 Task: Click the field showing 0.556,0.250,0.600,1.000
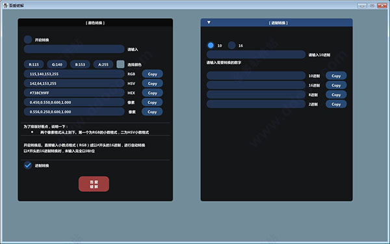[74, 112]
